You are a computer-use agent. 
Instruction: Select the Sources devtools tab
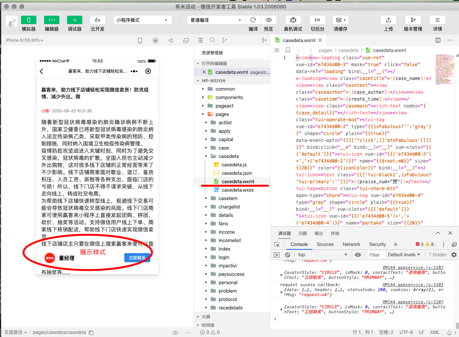click(x=325, y=244)
